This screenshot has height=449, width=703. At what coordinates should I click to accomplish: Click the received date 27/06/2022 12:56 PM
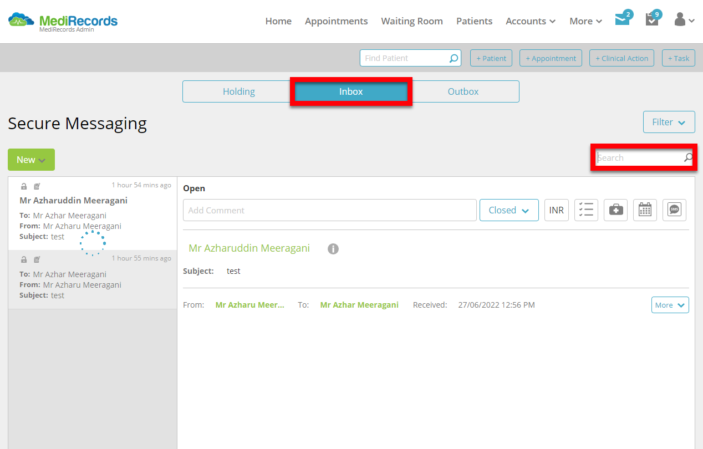point(496,305)
